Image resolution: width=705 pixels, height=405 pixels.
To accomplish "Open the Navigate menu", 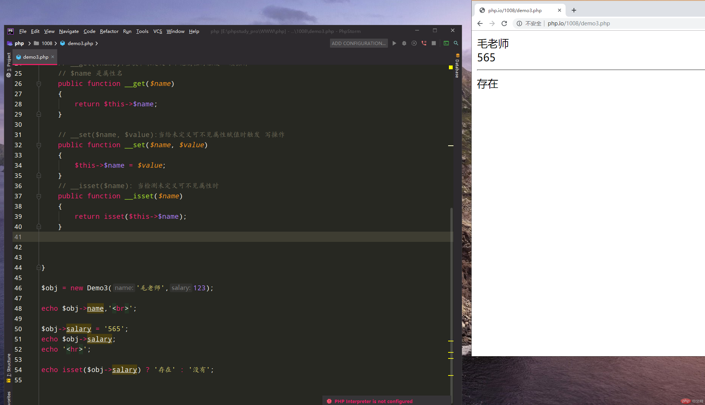I will [x=69, y=31].
